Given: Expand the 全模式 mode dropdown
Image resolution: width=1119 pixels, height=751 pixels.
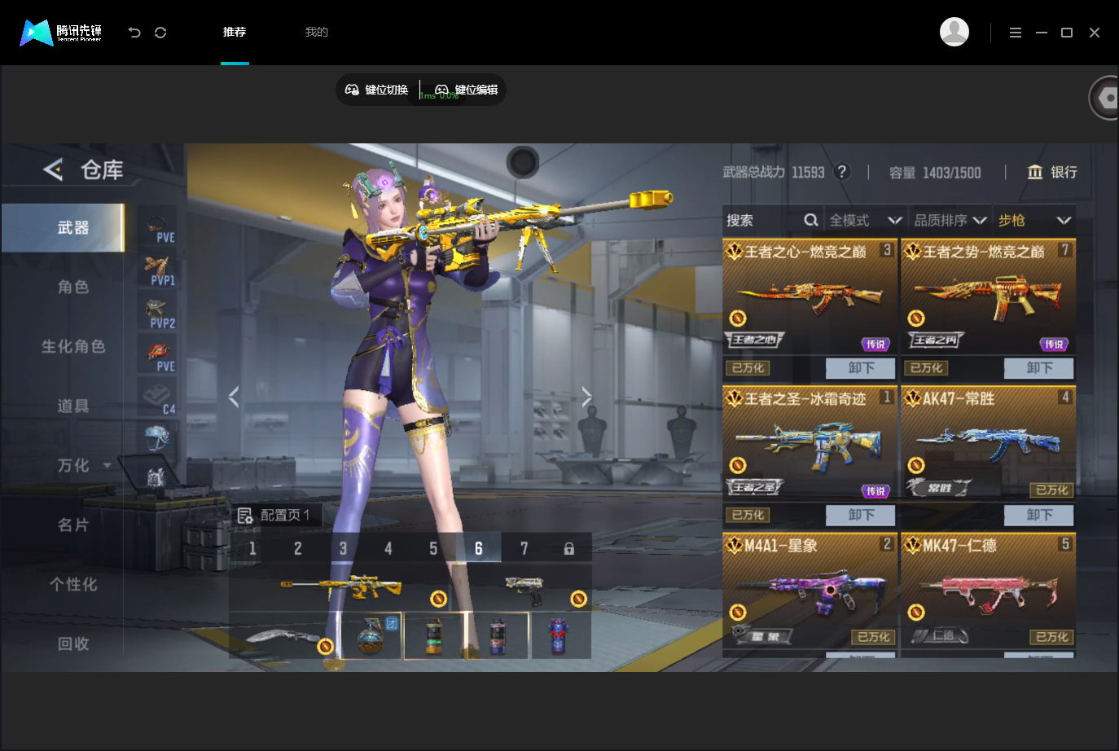Looking at the screenshot, I should [x=866, y=221].
